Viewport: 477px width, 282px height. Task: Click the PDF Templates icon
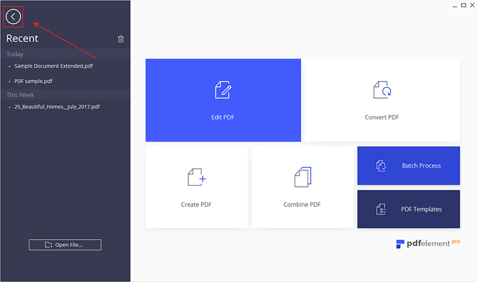tap(381, 209)
